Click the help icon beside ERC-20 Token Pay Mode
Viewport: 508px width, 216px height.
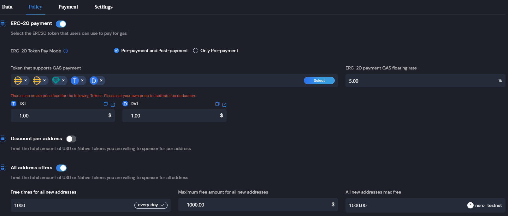pyautogui.click(x=66, y=51)
